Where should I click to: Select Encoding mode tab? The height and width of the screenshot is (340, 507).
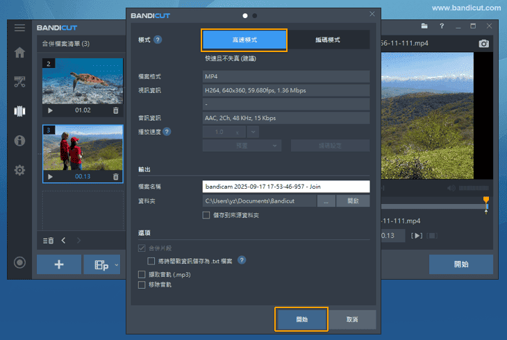tap(328, 40)
